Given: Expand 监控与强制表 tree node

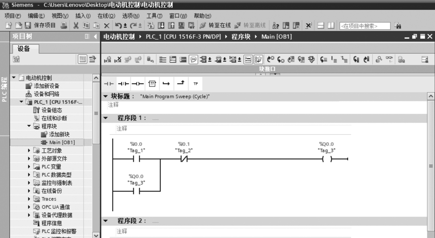Looking at the screenshot, I should [x=29, y=183].
